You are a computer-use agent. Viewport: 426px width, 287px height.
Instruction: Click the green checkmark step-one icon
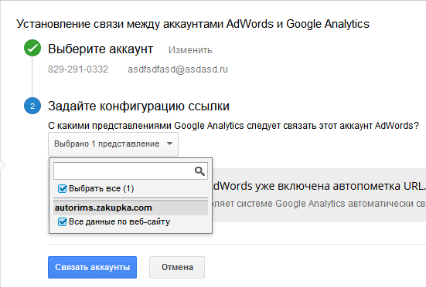(x=32, y=48)
